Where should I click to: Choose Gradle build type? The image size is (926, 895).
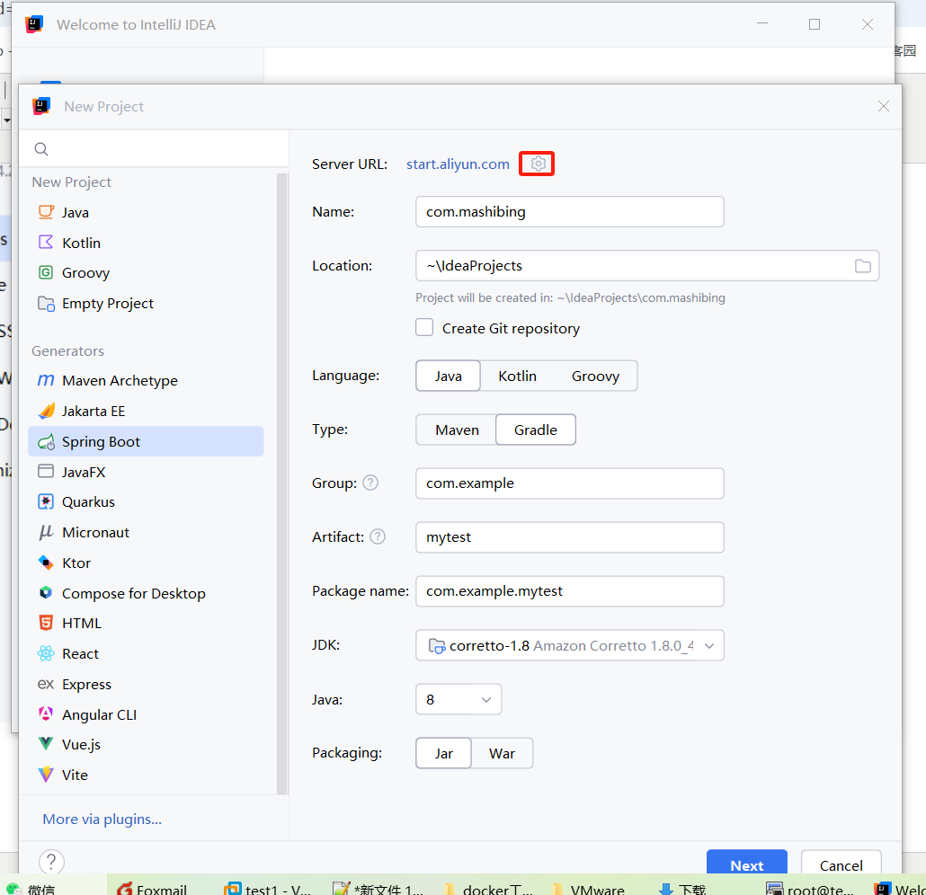tap(536, 430)
